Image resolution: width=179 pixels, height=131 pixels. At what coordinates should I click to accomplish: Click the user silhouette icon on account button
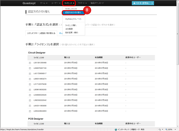pos(134,3)
